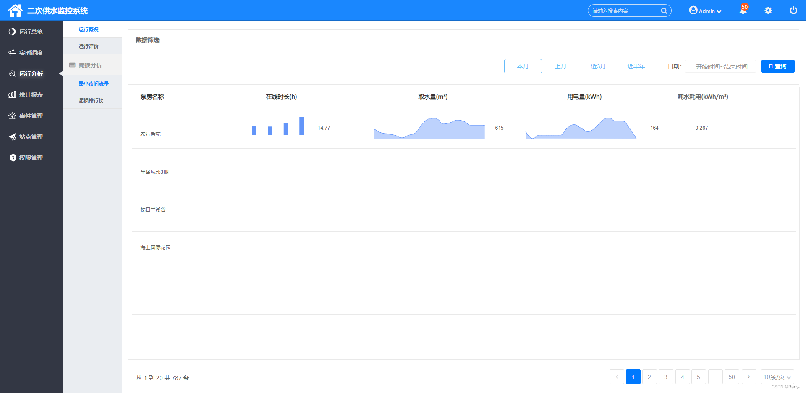
Task: Open 站点管理 menu item
Action: click(31, 136)
